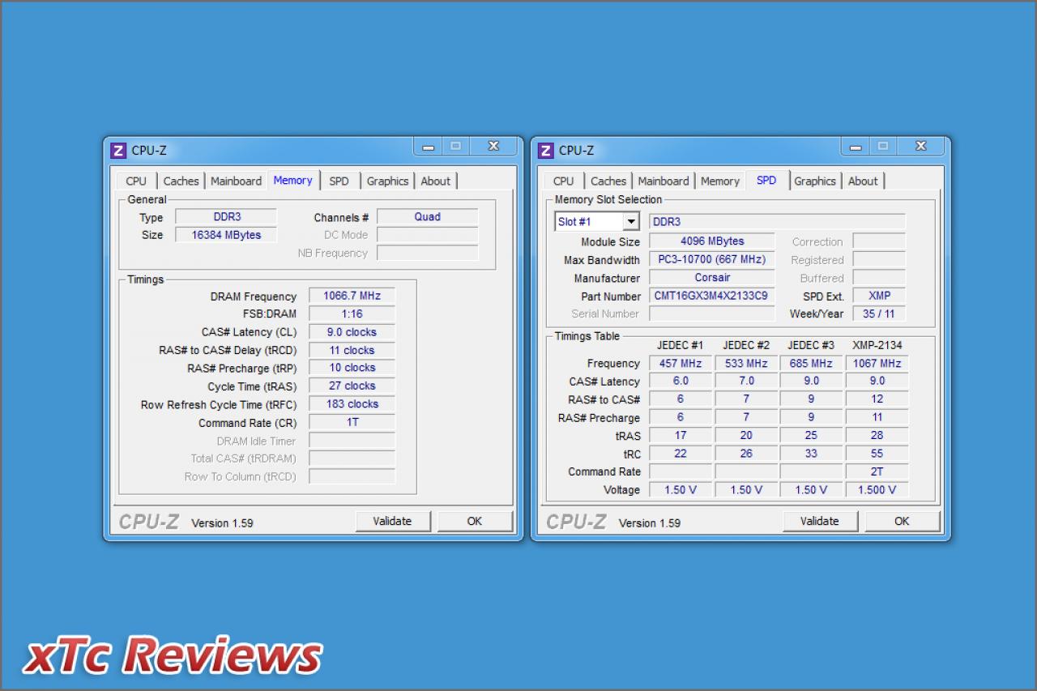Click the Max Bandwidth value PC3-10700 (667 MHz)
1037x691 pixels.
point(712,260)
